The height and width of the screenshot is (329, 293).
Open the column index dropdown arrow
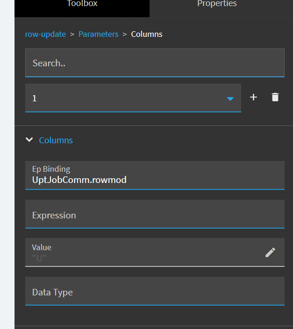click(230, 98)
